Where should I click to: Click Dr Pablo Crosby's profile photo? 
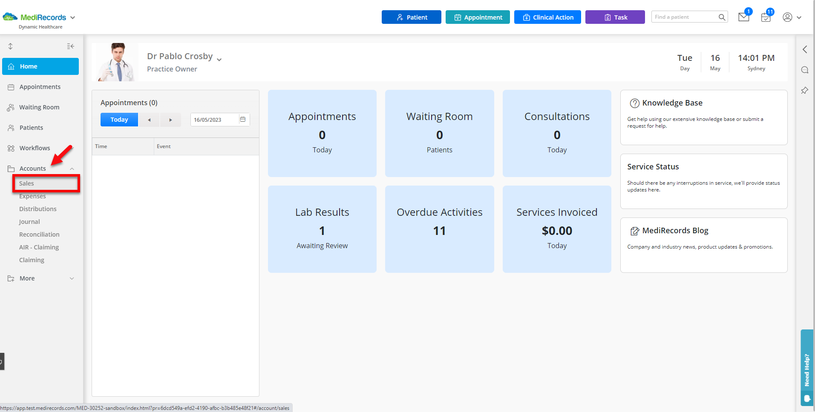point(116,62)
